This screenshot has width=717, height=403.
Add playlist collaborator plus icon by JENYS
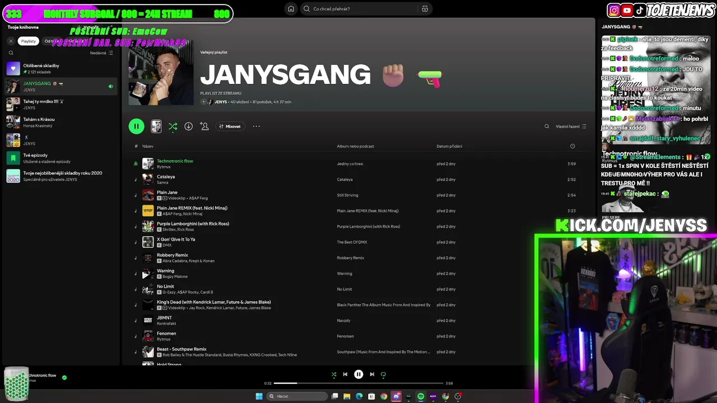[203, 102]
